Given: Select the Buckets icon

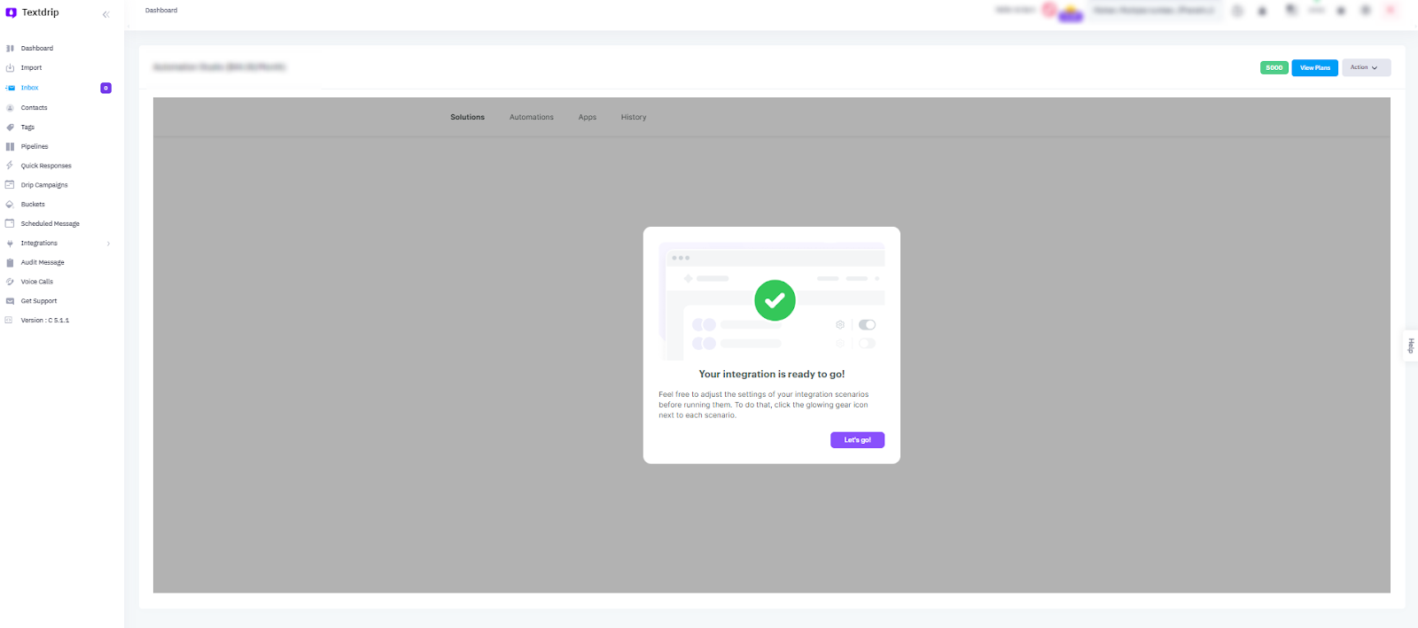Looking at the screenshot, I should (x=10, y=205).
